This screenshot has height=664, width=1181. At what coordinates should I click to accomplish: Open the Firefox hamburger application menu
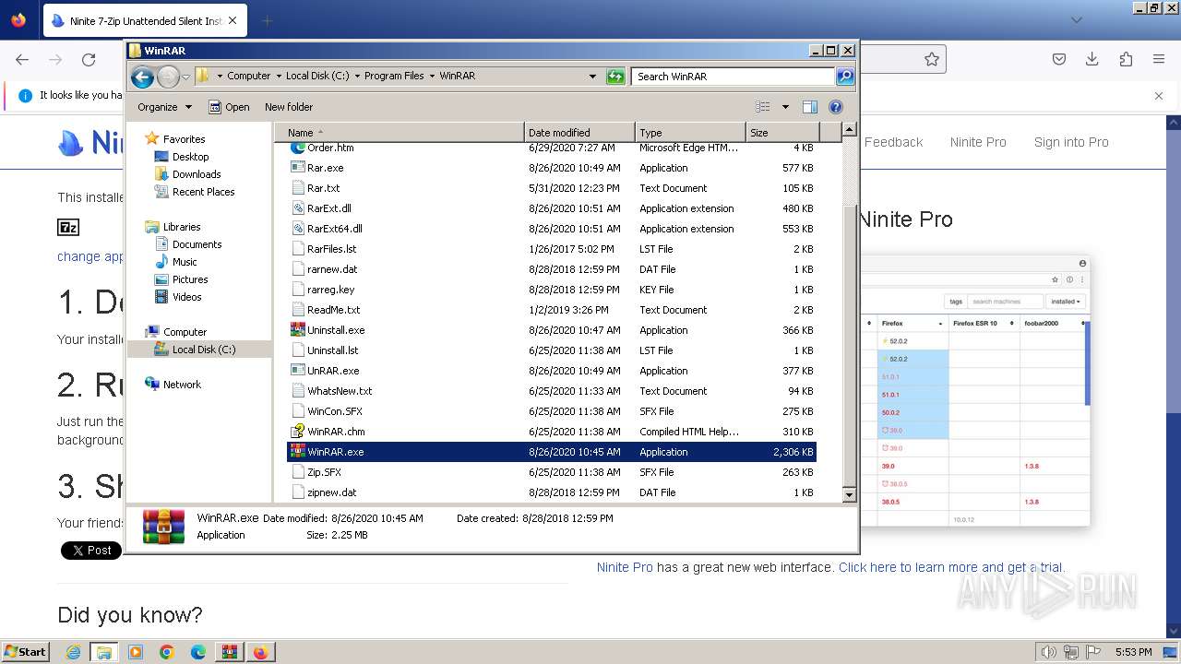click(x=1159, y=59)
